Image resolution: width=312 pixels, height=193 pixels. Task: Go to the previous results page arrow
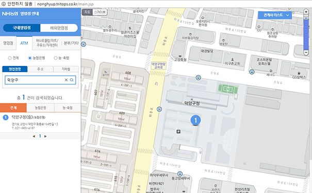[34, 136]
